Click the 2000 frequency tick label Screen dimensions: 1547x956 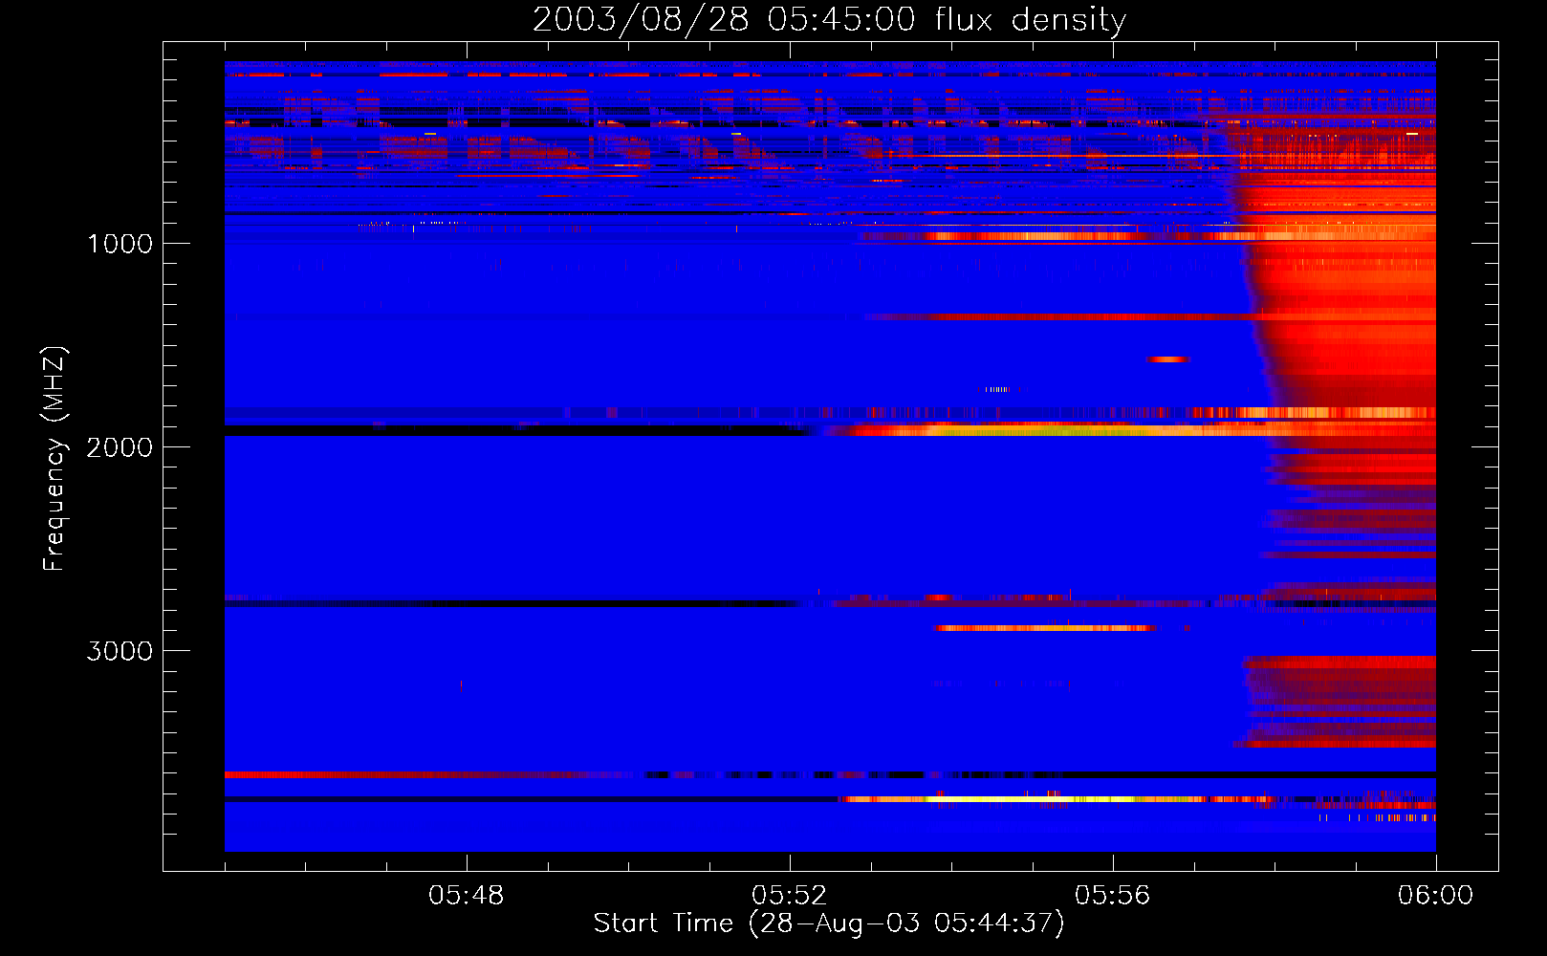[120, 447]
